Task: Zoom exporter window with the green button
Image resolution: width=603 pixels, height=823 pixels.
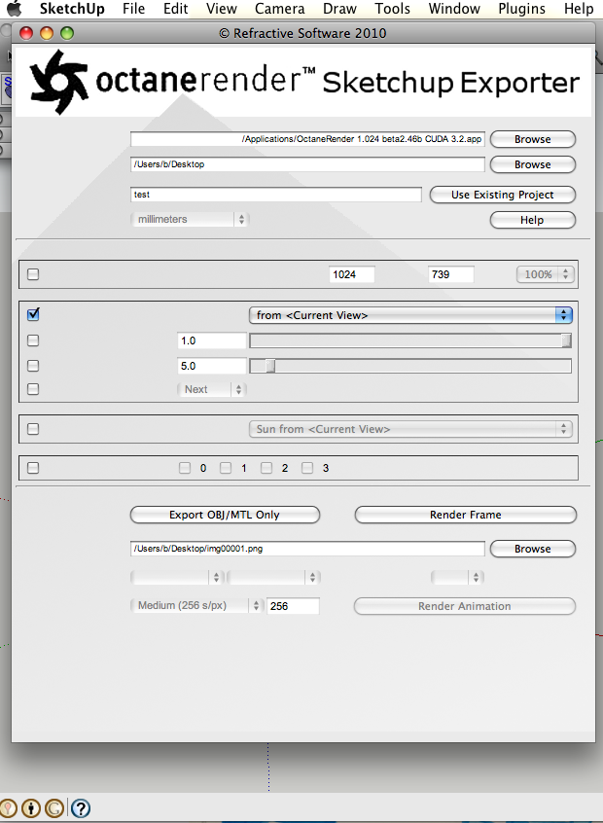Action: [67, 34]
